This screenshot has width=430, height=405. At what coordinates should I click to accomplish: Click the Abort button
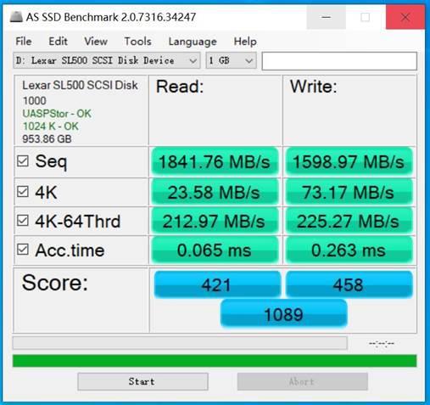303,381
